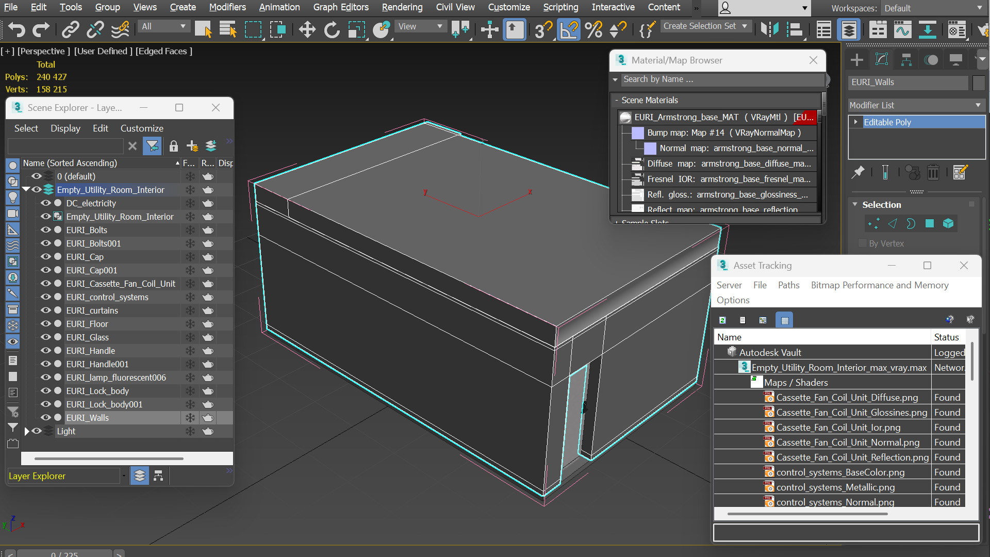Click Create New Layer icon in Scene Explorer

pos(192,146)
